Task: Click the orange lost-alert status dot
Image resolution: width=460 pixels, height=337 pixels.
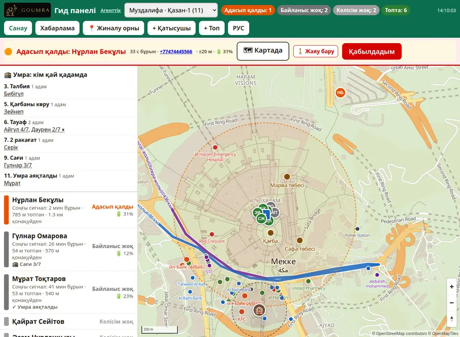Action: (8, 52)
